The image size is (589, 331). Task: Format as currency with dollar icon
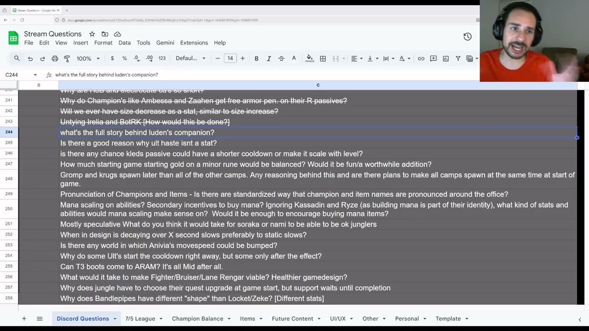[x=112, y=58]
